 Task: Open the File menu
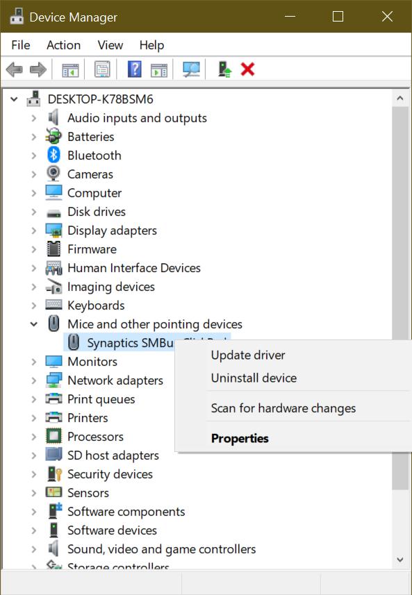tap(21, 45)
